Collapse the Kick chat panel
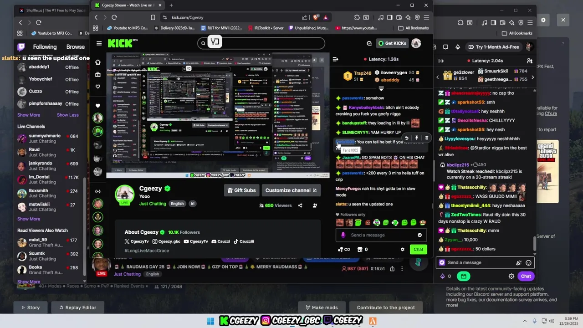Image resolution: width=583 pixels, height=328 pixels. pos(335,59)
